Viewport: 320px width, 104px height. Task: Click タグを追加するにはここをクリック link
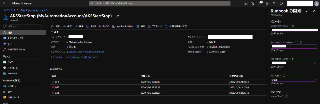coord(83,57)
